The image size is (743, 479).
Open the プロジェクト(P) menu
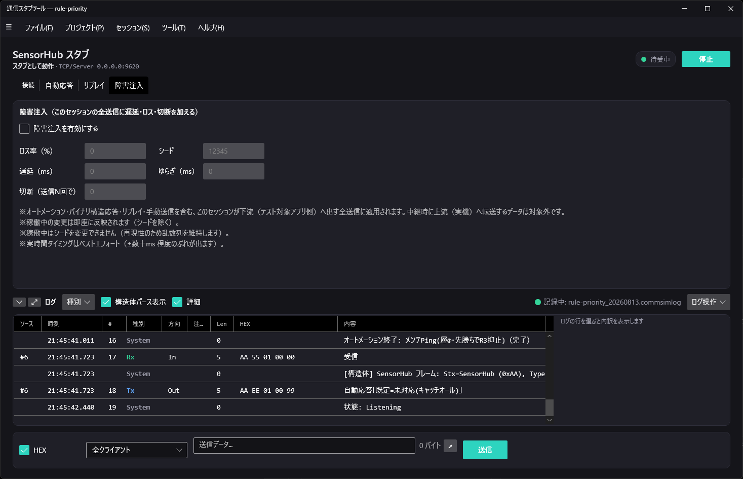[x=85, y=28]
